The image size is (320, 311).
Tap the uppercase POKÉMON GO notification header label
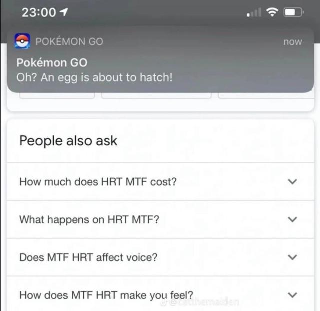pos(69,42)
